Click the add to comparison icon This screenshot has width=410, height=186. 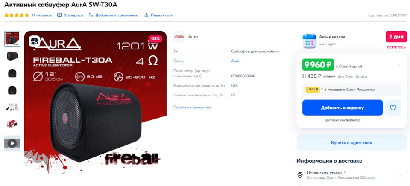pos(91,15)
